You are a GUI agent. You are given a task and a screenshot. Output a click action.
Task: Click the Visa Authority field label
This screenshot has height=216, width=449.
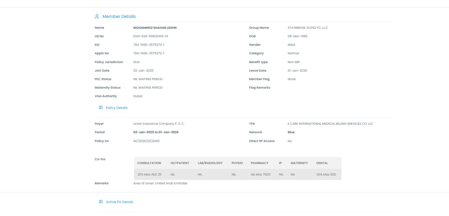click(x=106, y=96)
